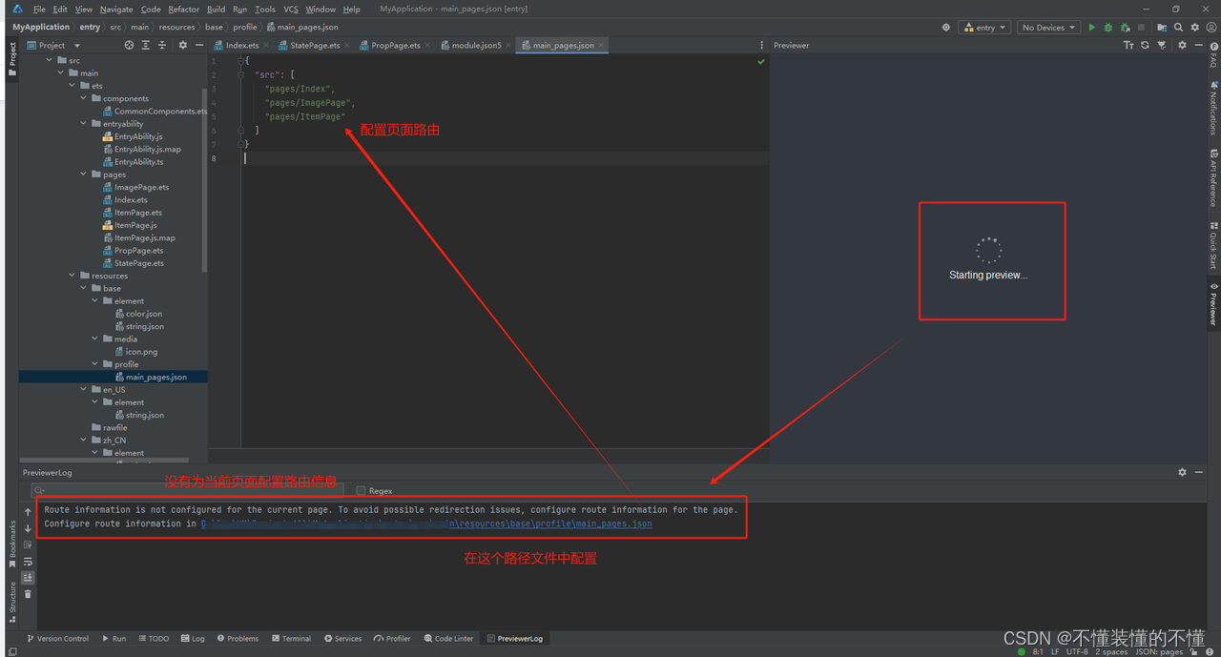Click the Search Everywhere magnifier icon
The width and height of the screenshot is (1221, 657).
pyautogui.click(x=1178, y=28)
